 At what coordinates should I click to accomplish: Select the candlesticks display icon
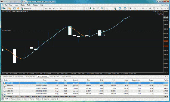[90, 8]
